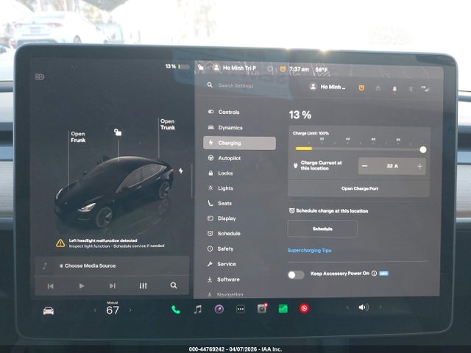Open the Safety settings menu

click(x=220, y=249)
